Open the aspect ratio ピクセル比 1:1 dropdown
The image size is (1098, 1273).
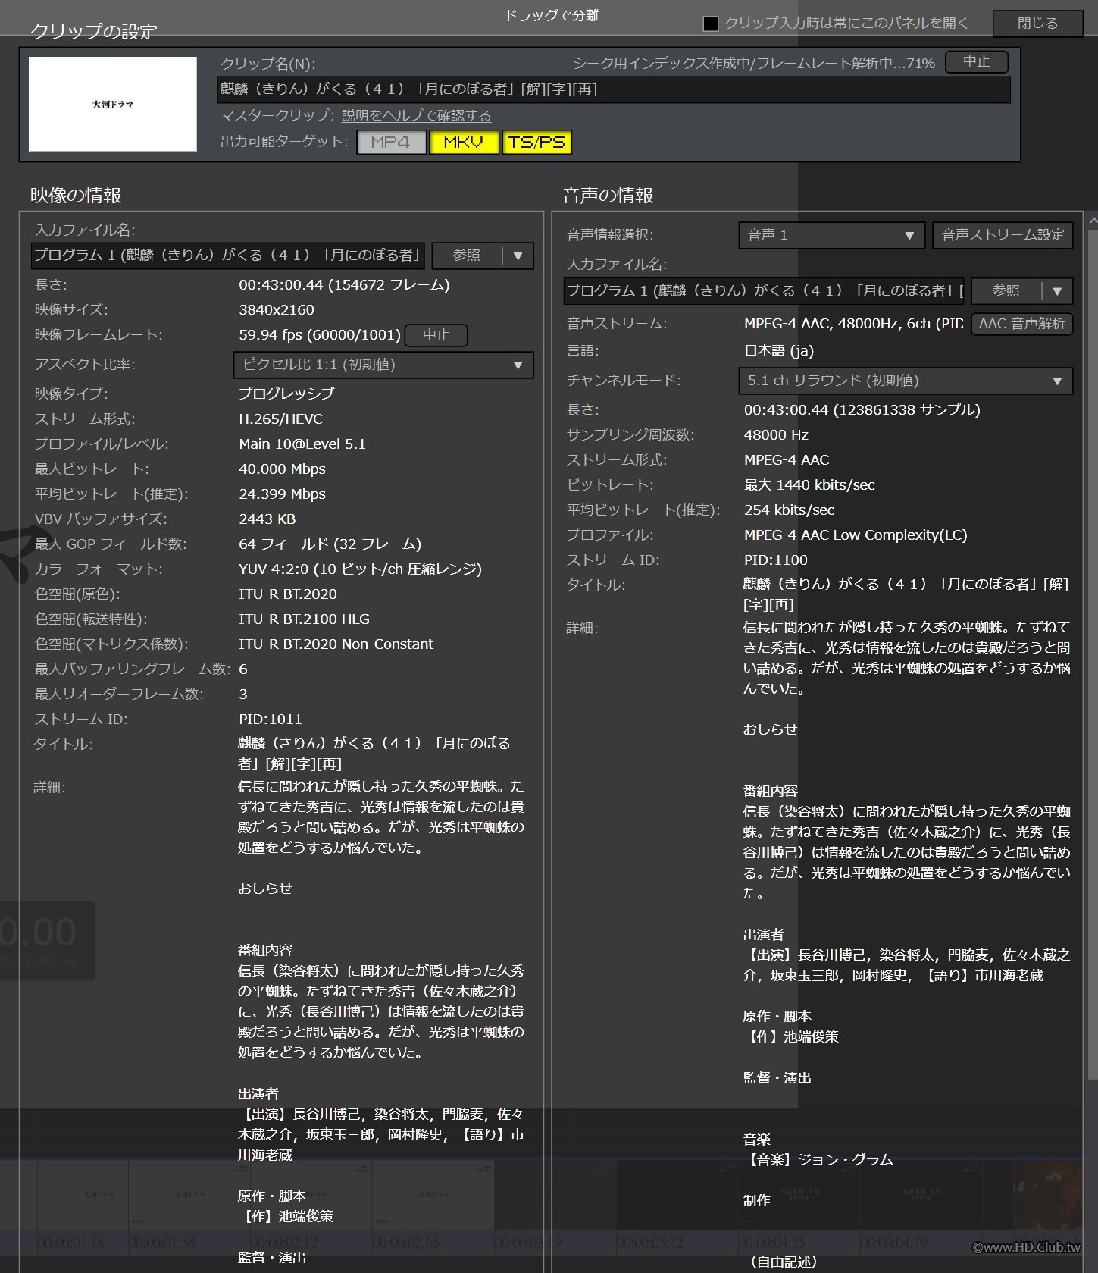click(383, 365)
